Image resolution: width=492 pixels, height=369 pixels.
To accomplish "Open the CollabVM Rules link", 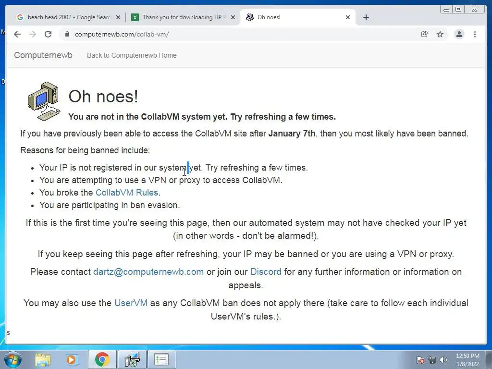I will pyautogui.click(x=127, y=193).
